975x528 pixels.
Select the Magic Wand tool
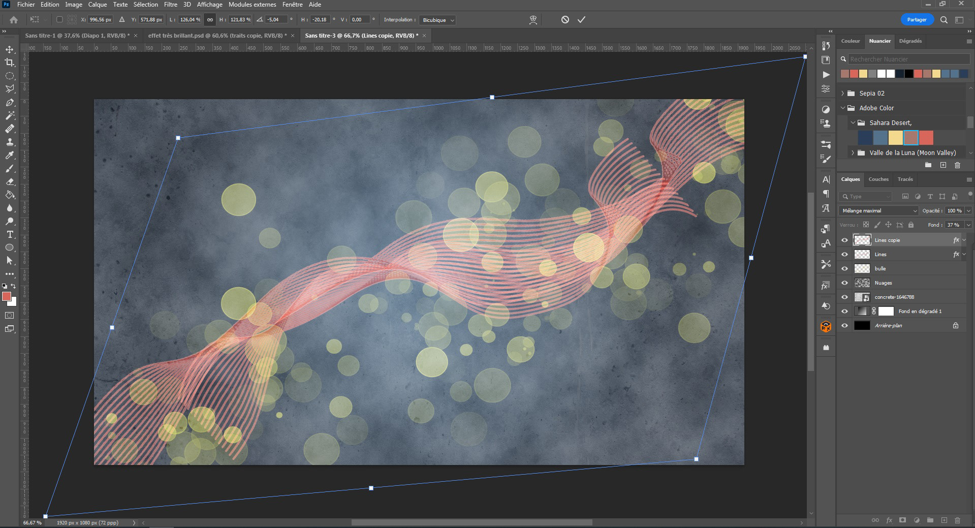[9, 115]
